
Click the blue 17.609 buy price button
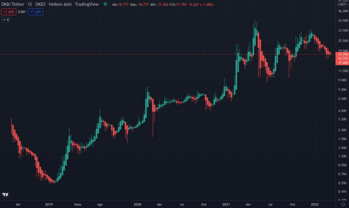36,12
